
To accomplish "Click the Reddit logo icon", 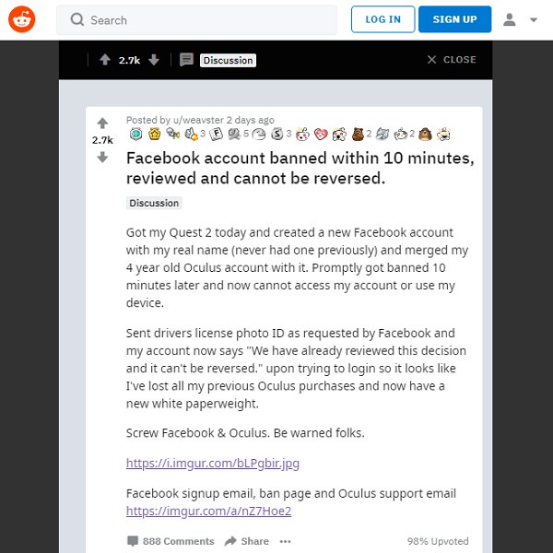I will click(21, 19).
